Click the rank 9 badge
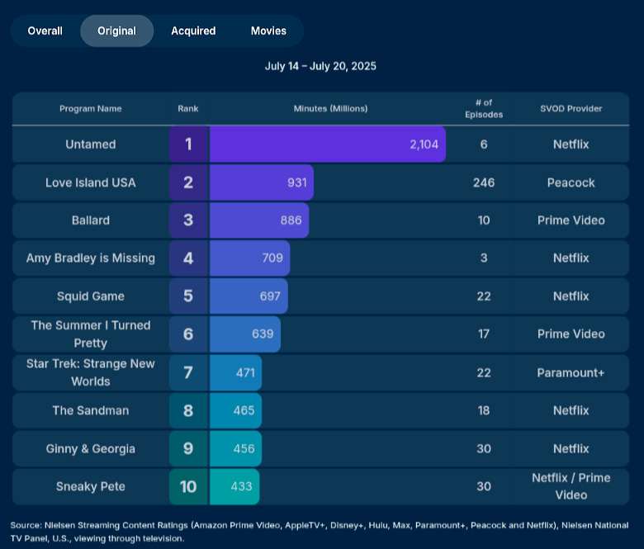This screenshot has width=644, height=549. [x=188, y=448]
